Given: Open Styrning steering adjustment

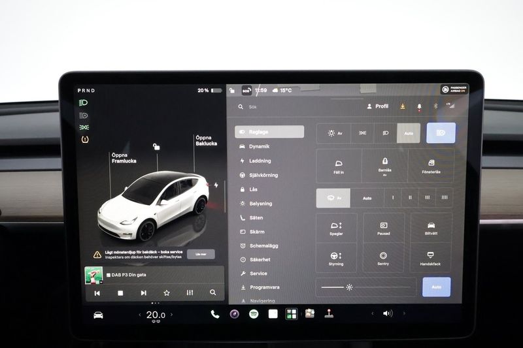Looking at the screenshot, I should pos(336,259).
